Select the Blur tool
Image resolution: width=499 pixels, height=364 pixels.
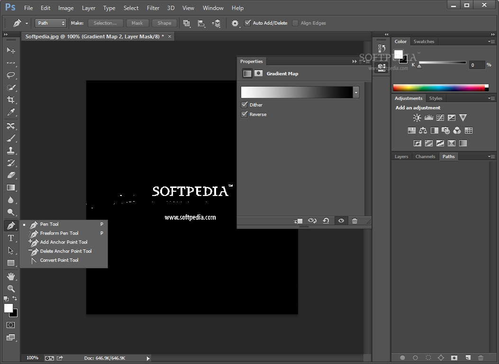[x=11, y=200]
